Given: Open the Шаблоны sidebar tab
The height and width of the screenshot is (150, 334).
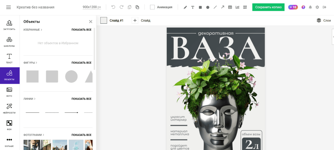Looking at the screenshot, I should tap(9, 42).
